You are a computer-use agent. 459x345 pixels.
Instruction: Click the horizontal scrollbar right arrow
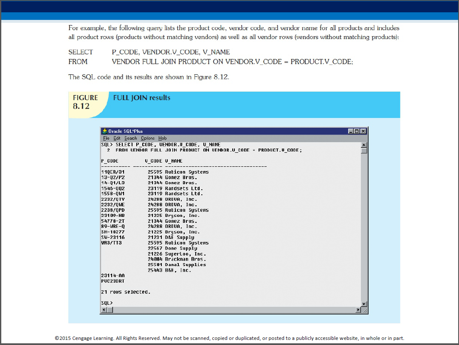click(x=358, y=310)
